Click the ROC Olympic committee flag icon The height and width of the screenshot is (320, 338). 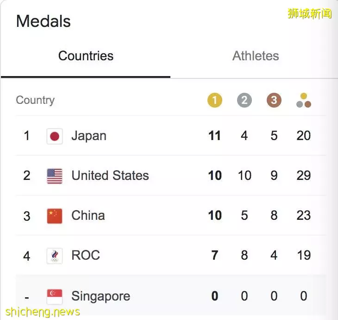55,256
